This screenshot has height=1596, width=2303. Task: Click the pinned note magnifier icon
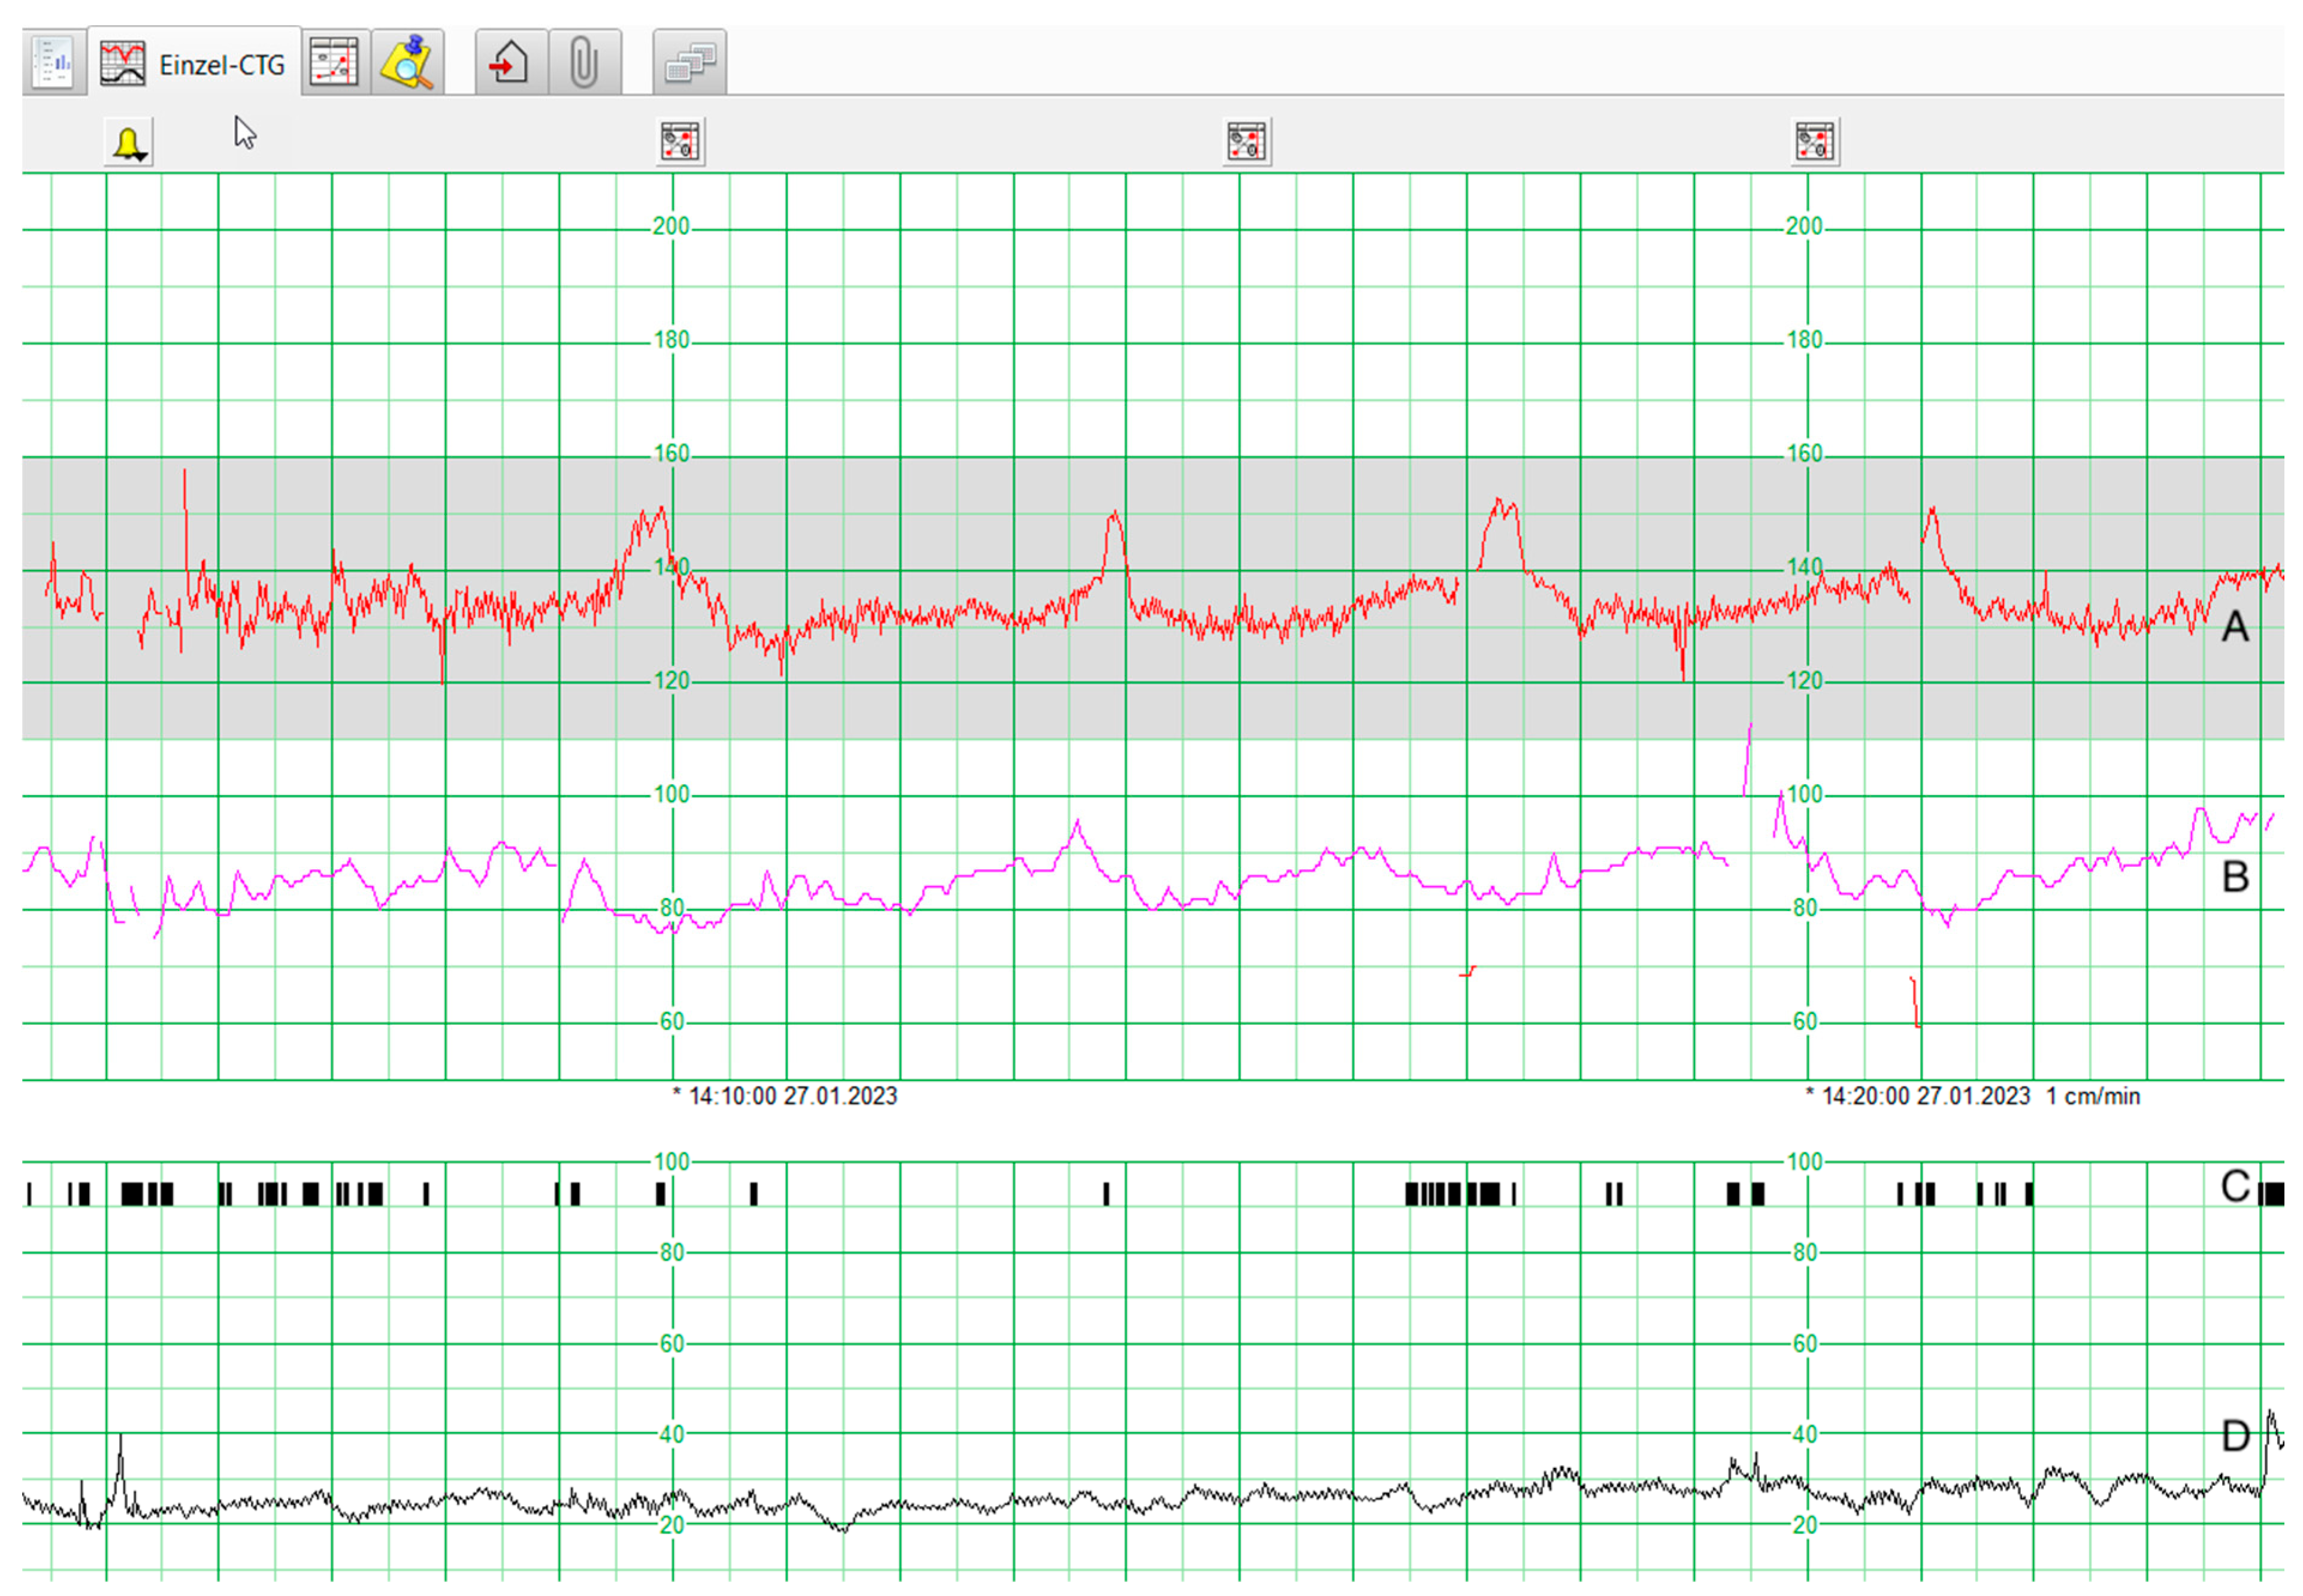(407, 63)
